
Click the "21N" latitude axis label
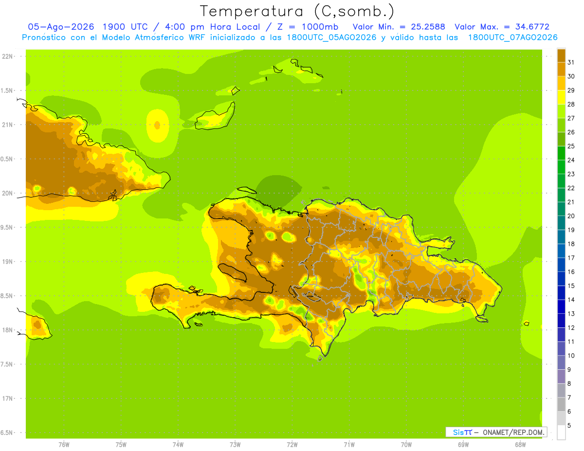pyautogui.click(x=7, y=125)
